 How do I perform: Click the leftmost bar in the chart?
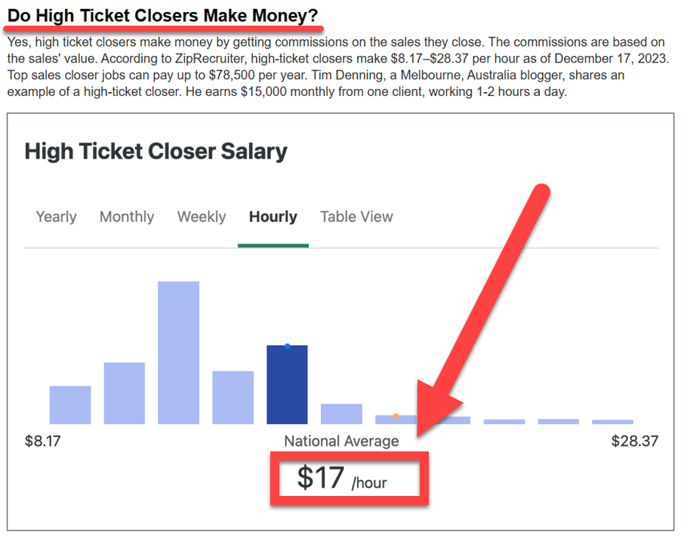click(70, 405)
